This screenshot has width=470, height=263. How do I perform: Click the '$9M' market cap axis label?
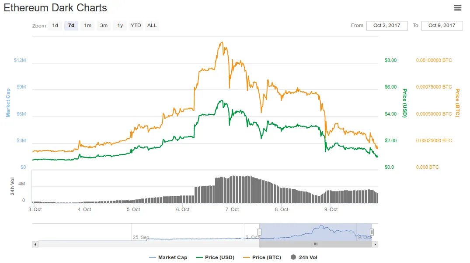(x=21, y=87)
